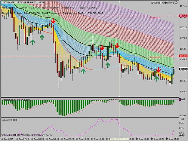Click the 15 Aug 10:00 time label

tap(82, 139)
